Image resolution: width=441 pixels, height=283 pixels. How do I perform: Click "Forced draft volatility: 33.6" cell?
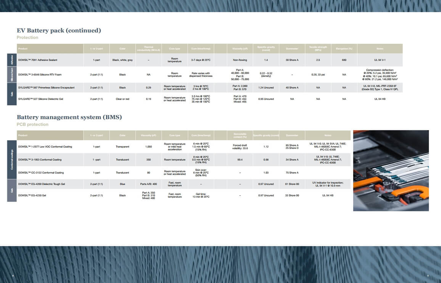click(240, 147)
